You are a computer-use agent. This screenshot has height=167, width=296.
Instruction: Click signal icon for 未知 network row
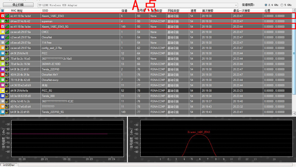[x=7, y=85]
